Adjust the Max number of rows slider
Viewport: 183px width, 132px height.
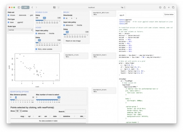tap(59, 100)
